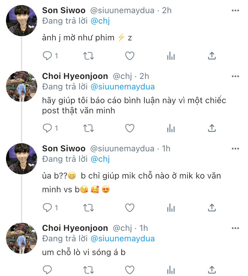
Task: Open more options for Son Siwoo's first tweet
Action: [235, 11]
